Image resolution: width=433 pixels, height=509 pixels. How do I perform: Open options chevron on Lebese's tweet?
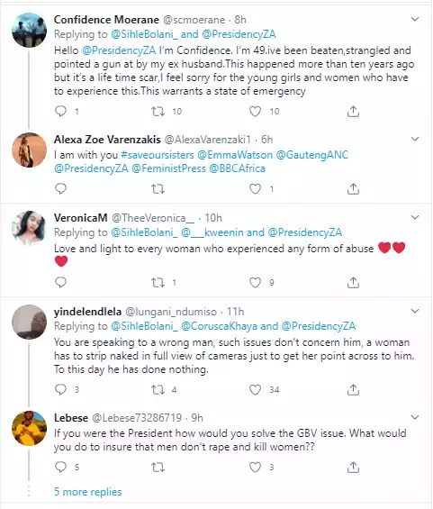pos(415,417)
